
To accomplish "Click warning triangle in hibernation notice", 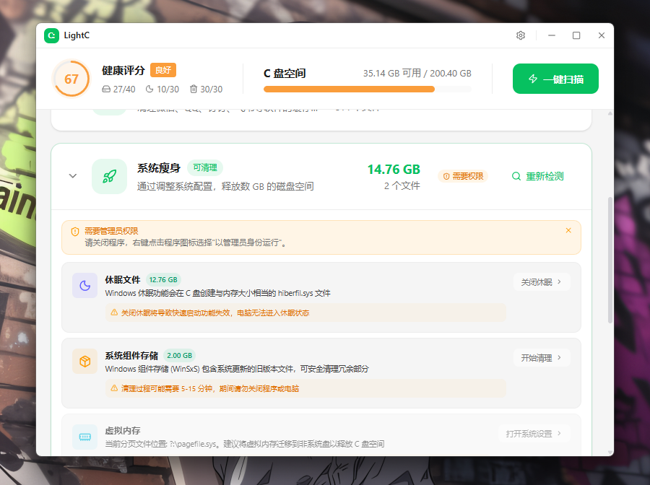I will (114, 313).
